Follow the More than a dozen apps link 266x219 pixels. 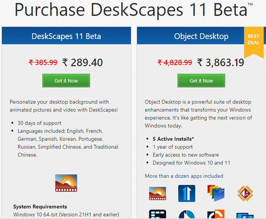tap(184, 176)
